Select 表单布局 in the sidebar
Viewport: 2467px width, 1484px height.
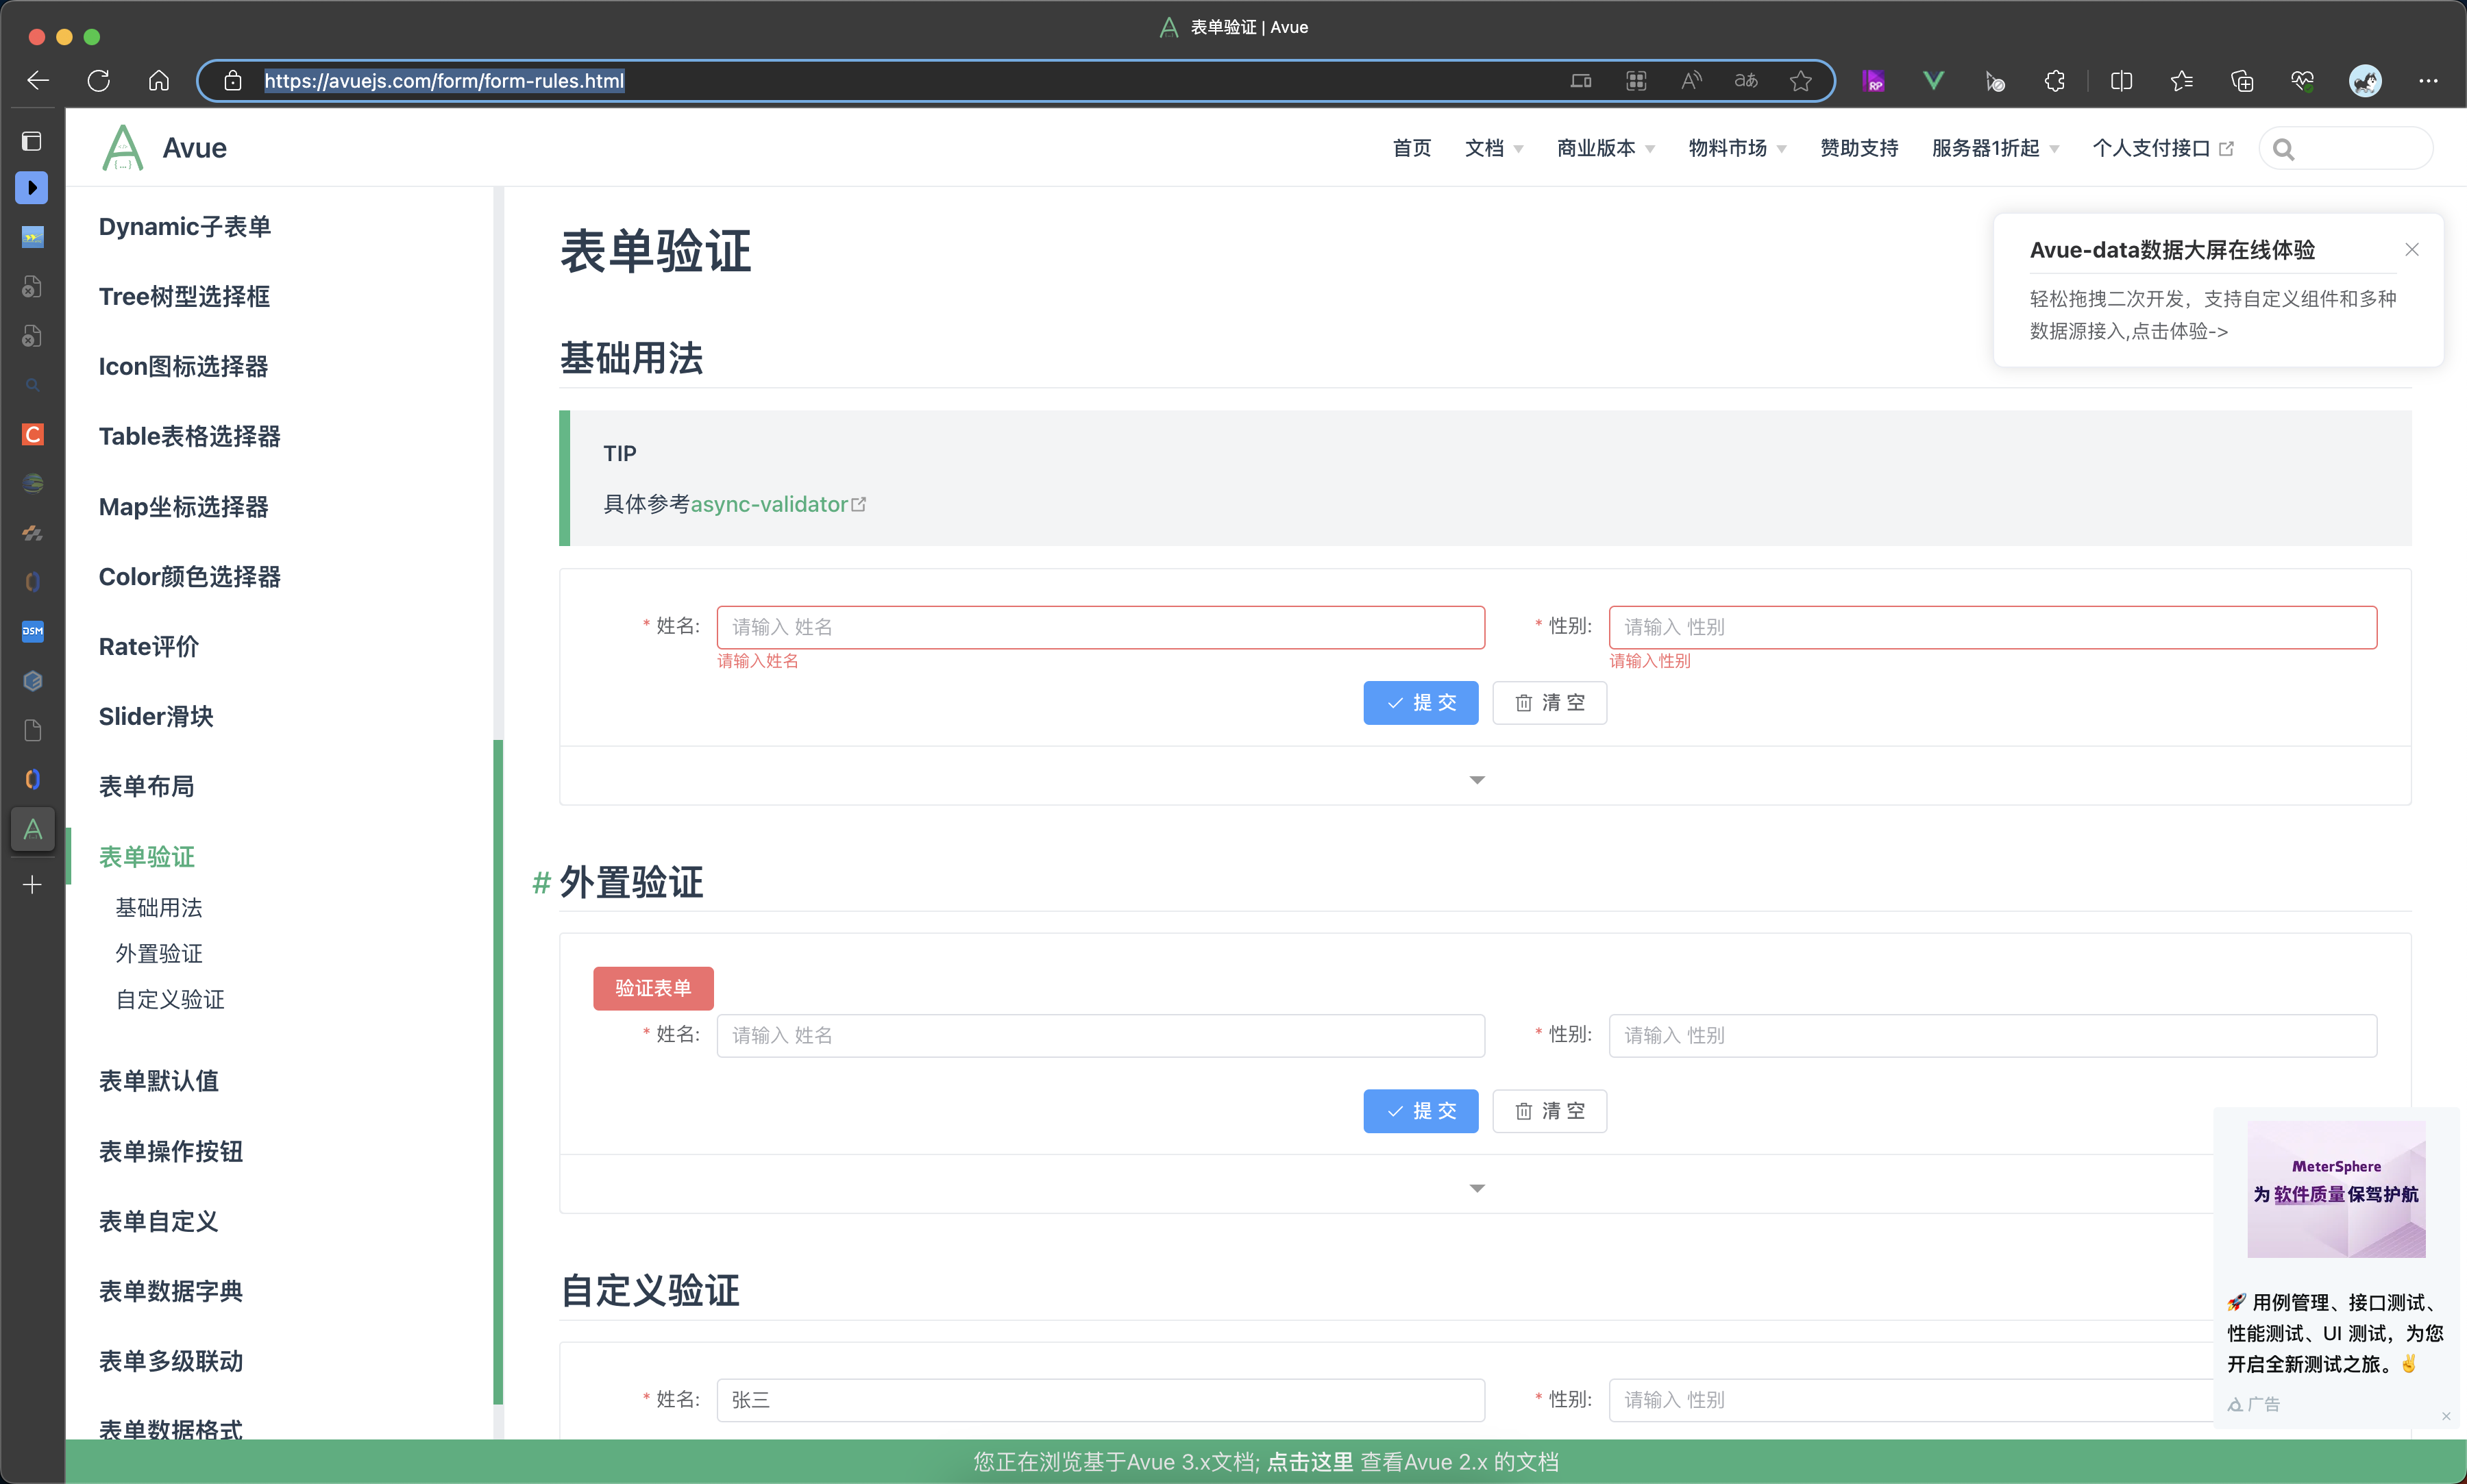pos(146,786)
